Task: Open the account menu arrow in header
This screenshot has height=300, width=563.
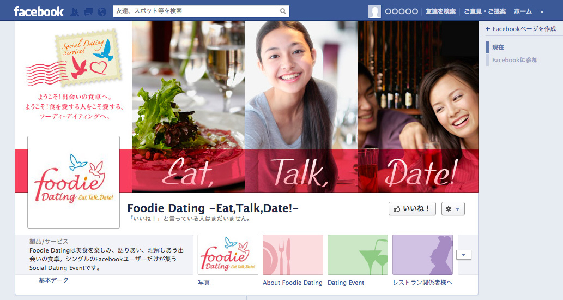Action: [x=542, y=12]
